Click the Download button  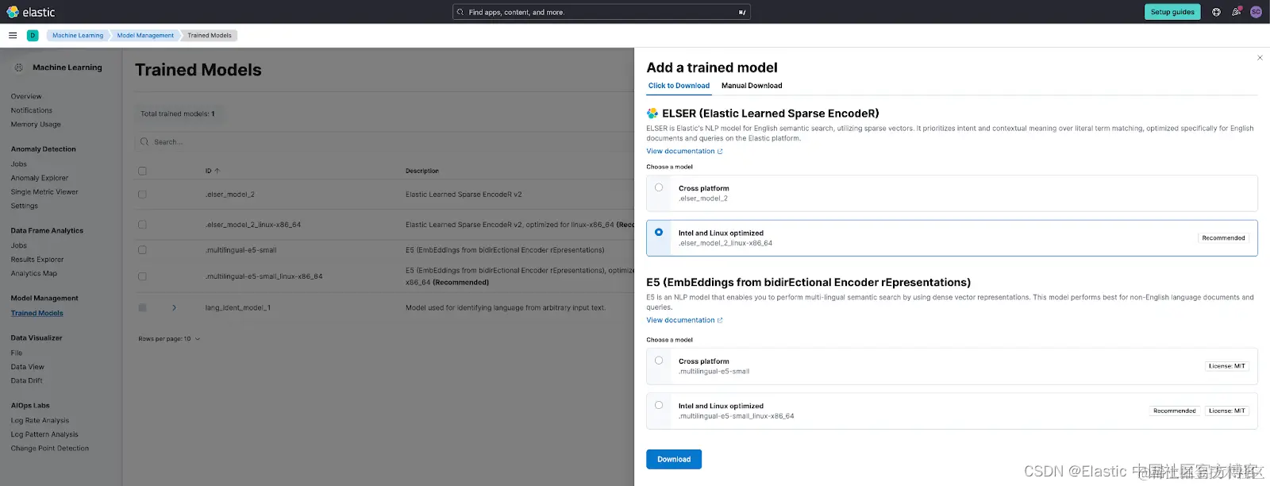click(x=674, y=459)
